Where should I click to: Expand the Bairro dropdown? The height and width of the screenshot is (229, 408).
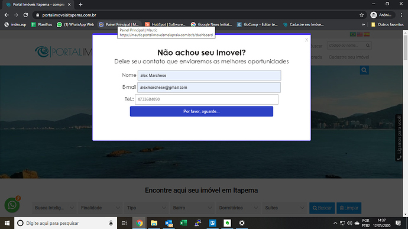(x=192, y=208)
